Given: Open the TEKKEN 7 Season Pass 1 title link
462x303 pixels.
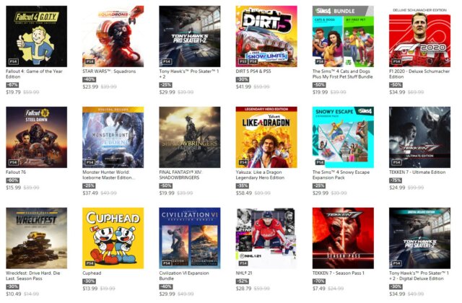Looking at the screenshot, I should 339,273.
